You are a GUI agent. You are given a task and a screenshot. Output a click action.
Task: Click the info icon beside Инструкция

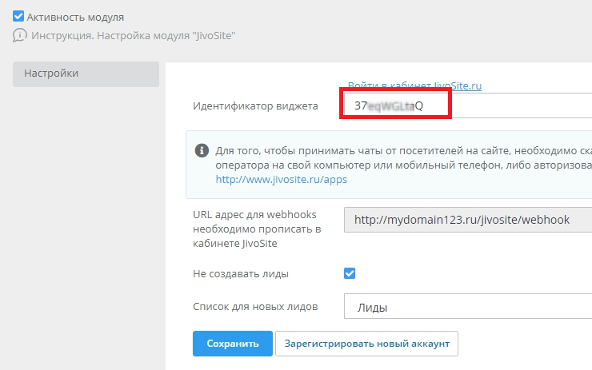19,35
